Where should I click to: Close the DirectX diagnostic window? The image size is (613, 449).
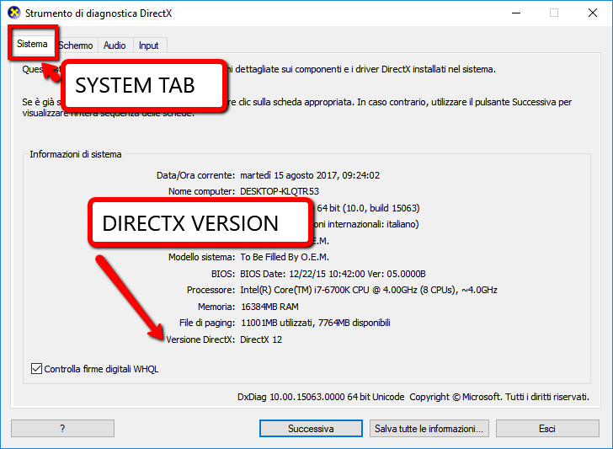593,13
